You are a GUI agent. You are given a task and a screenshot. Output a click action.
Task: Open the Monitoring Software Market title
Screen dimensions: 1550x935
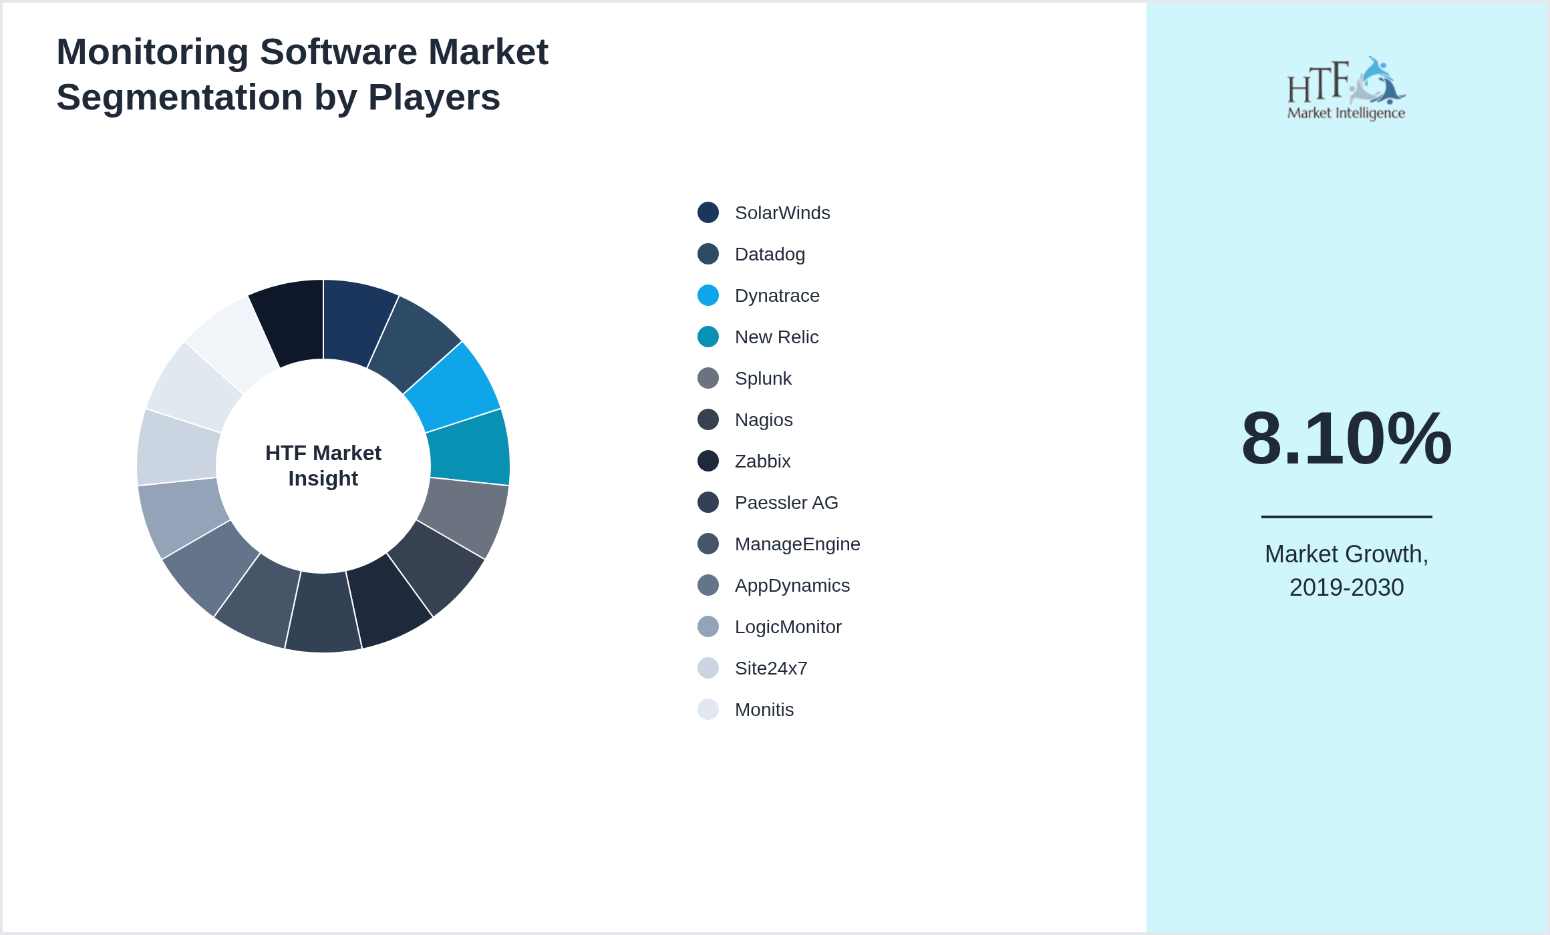pos(302,73)
